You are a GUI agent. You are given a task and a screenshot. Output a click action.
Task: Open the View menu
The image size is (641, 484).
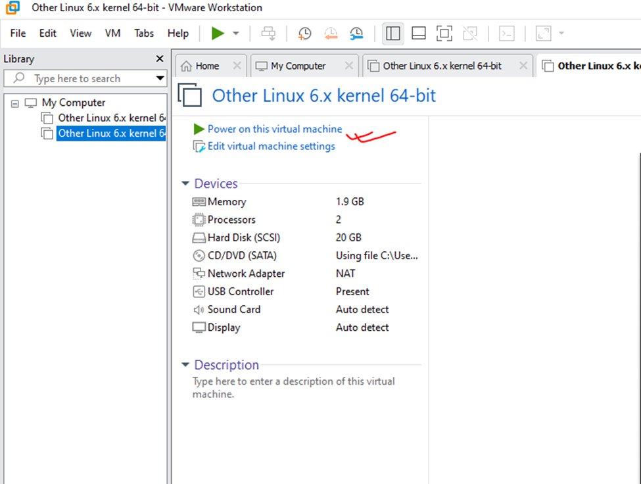tap(80, 33)
